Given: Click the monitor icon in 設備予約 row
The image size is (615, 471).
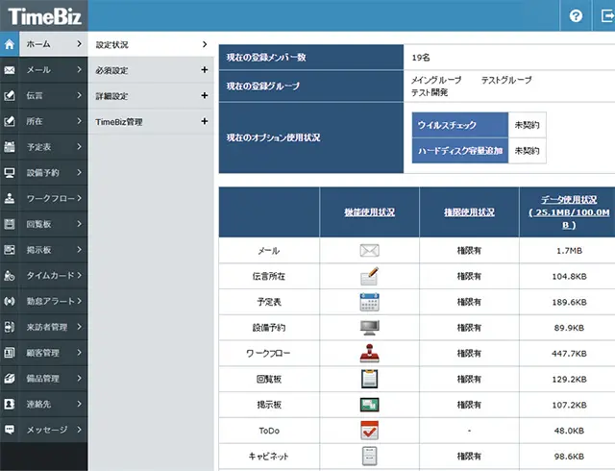Looking at the screenshot, I should (x=369, y=327).
